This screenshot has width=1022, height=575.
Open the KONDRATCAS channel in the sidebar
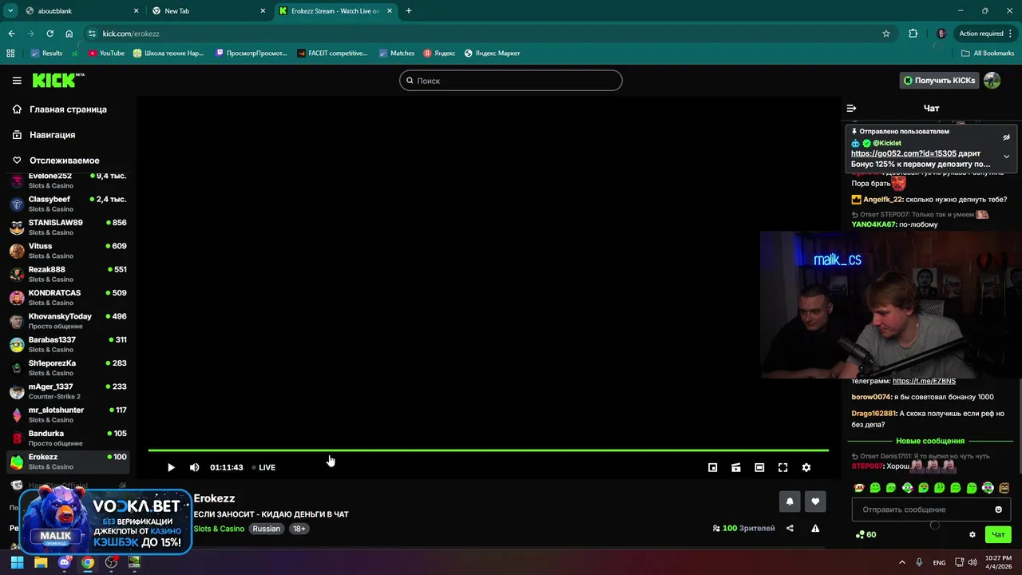pos(68,297)
